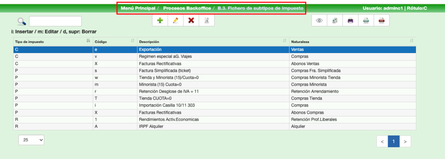Click B.3. Fichero de subtipos de impuesto breadcrumb
Viewport: 445px width, 159px height.
pyautogui.click(x=261, y=8)
